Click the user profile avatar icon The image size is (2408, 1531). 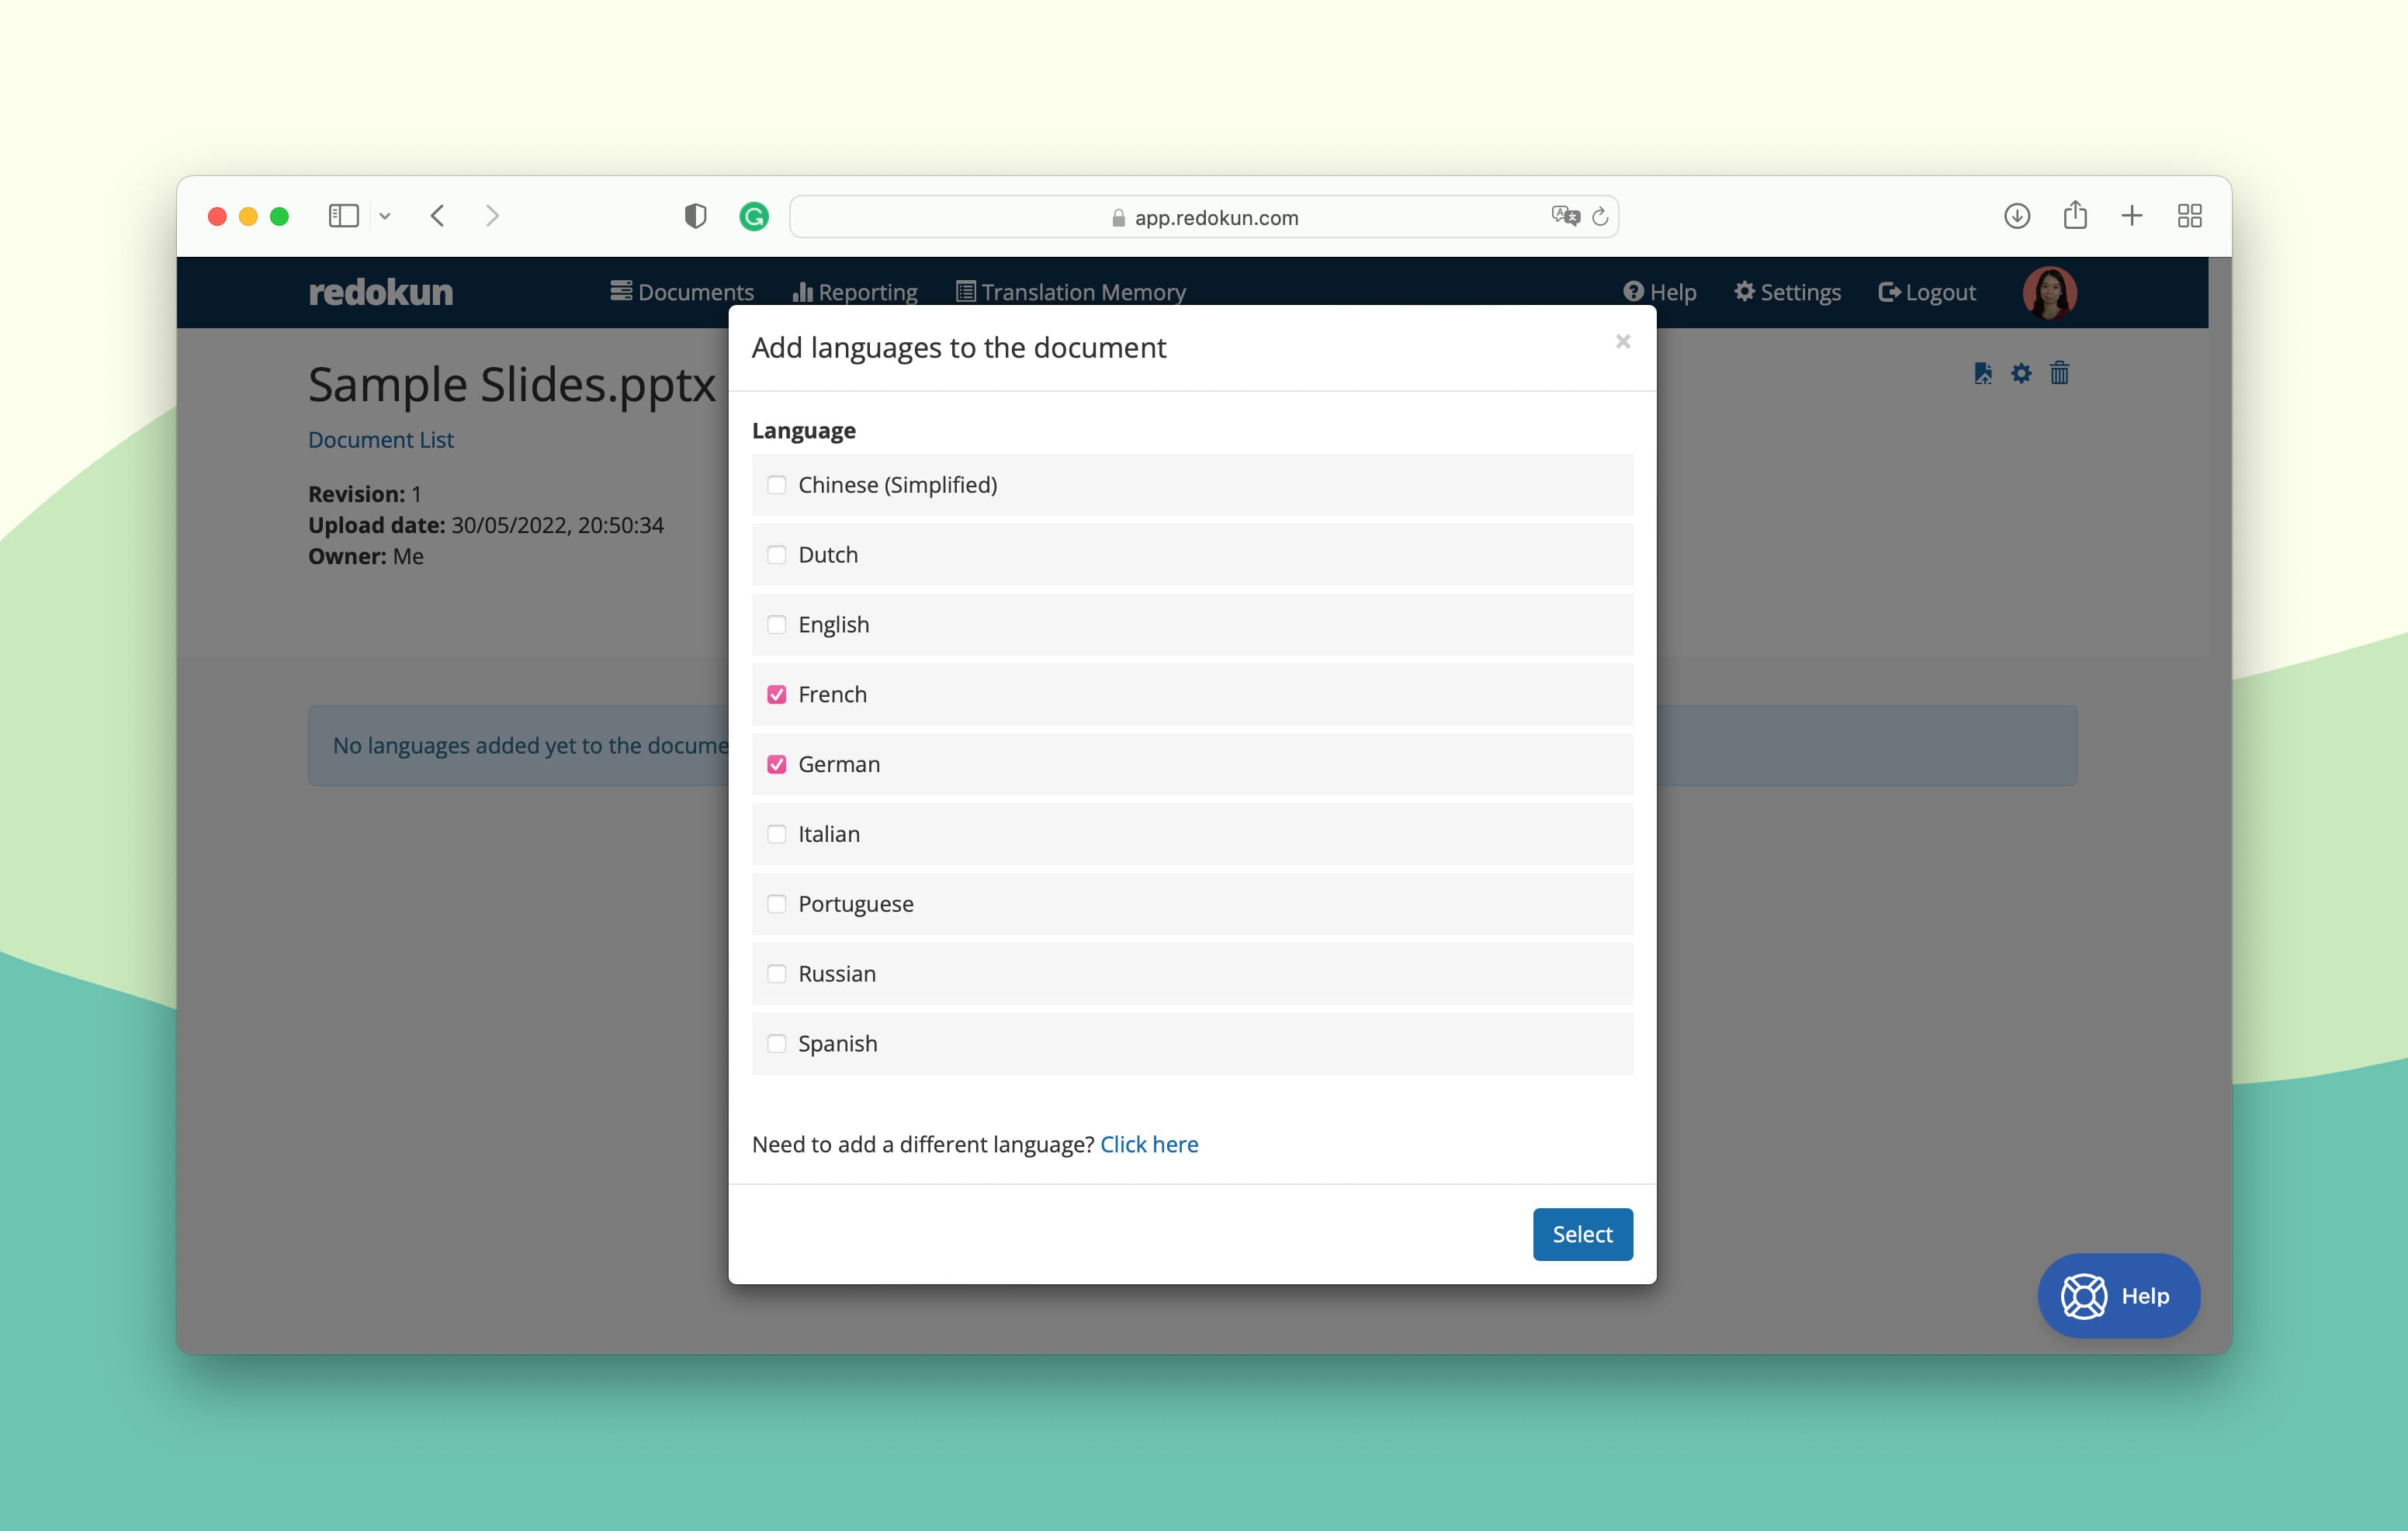2050,292
